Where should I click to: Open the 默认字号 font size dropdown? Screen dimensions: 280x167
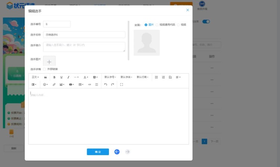(x=110, y=77)
